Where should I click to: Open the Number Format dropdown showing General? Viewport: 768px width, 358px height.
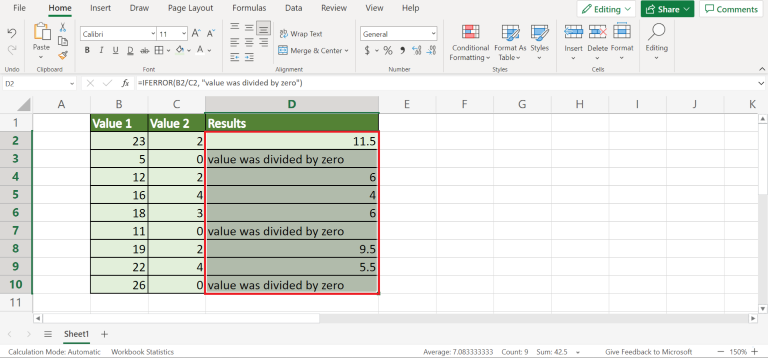pyautogui.click(x=398, y=33)
